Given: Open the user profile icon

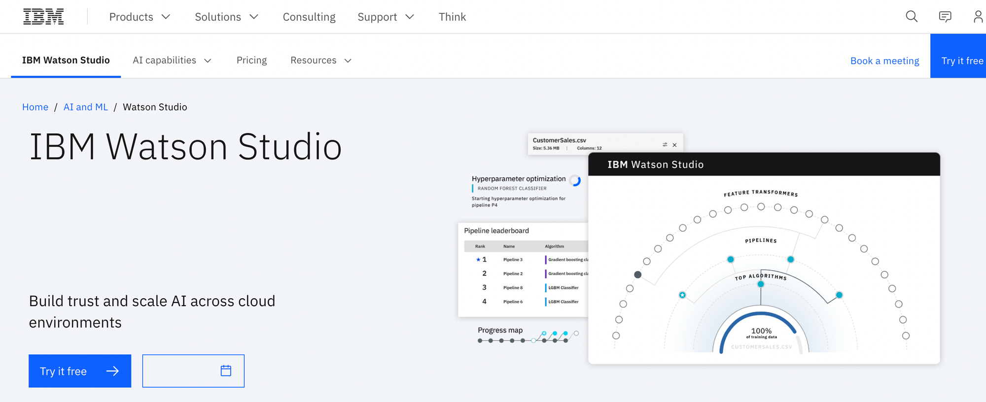Looking at the screenshot, I should pyautogui.click(x=978, y=17).
